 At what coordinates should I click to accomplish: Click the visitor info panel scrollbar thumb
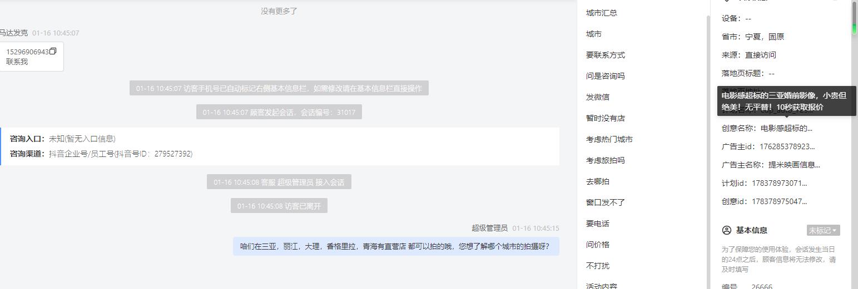click(x=855, y=18)
